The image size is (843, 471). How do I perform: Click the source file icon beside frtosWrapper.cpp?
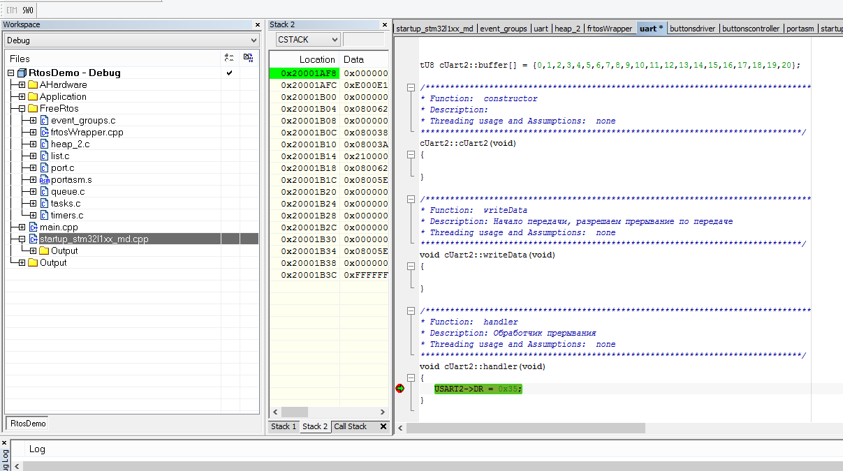coord(43,131)
